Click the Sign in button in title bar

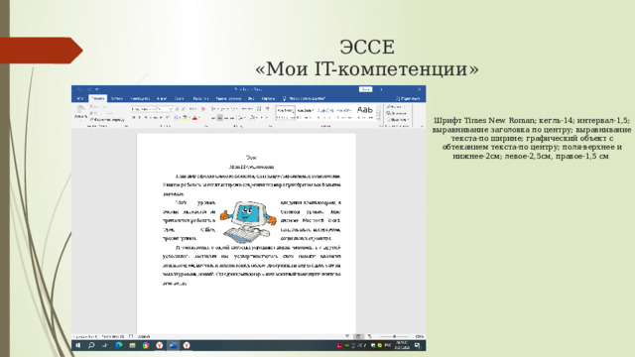click(365, 89)
